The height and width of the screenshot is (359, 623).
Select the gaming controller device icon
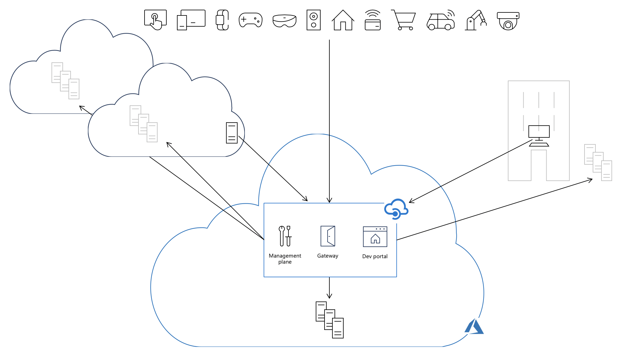(x=250, y=20)
